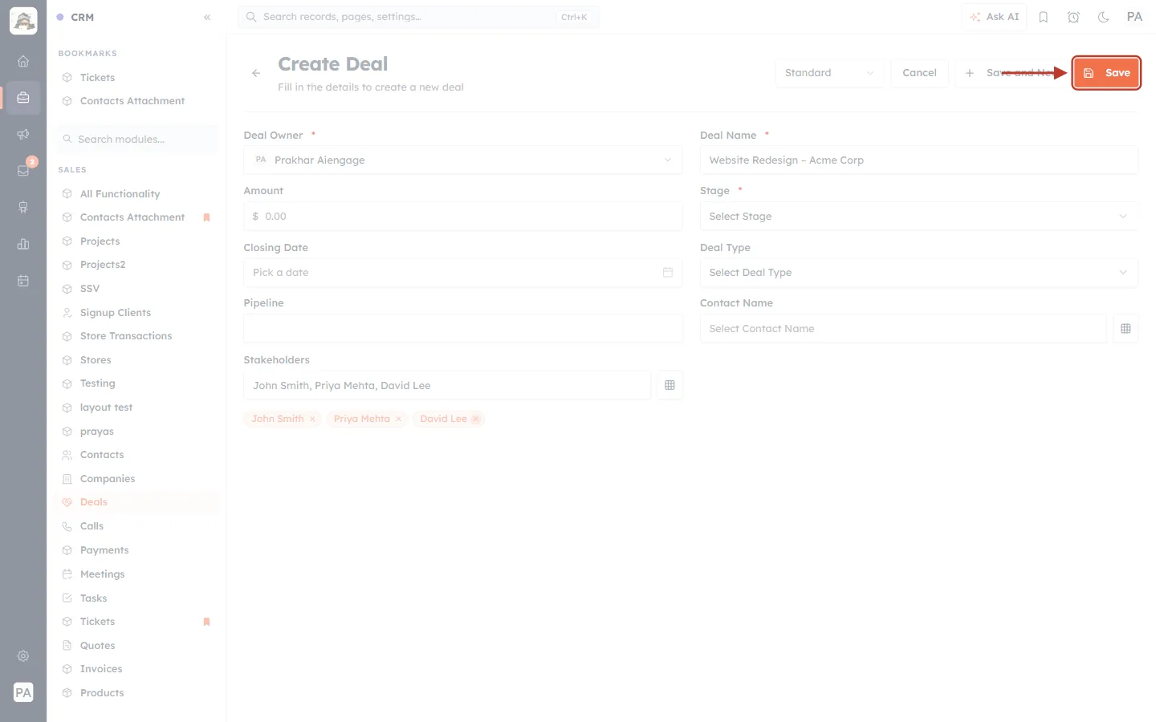Open the Deals module in sidebar
This screenshot has height=722, width=1156.
coord(137,502)
